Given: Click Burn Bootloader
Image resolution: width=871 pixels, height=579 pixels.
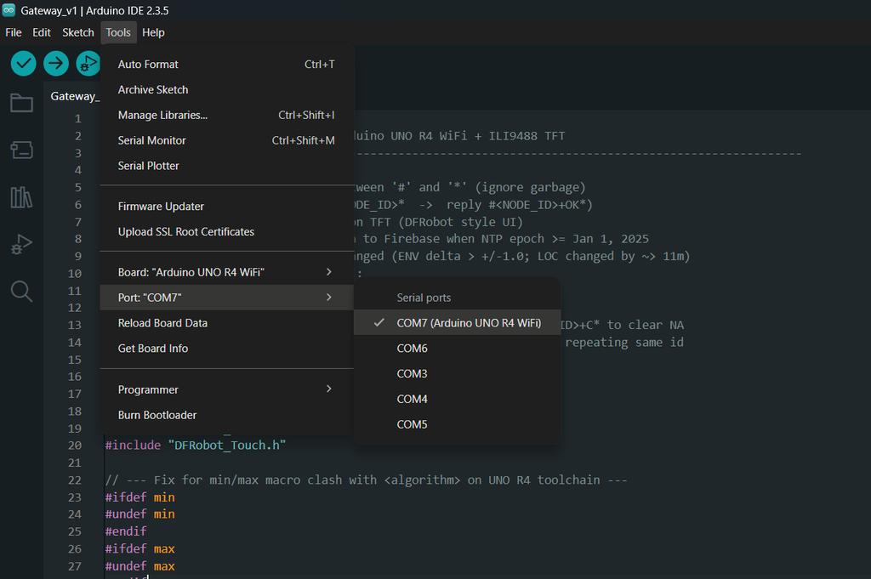Looking at the screenshot, I should click(x=157, y=415).
